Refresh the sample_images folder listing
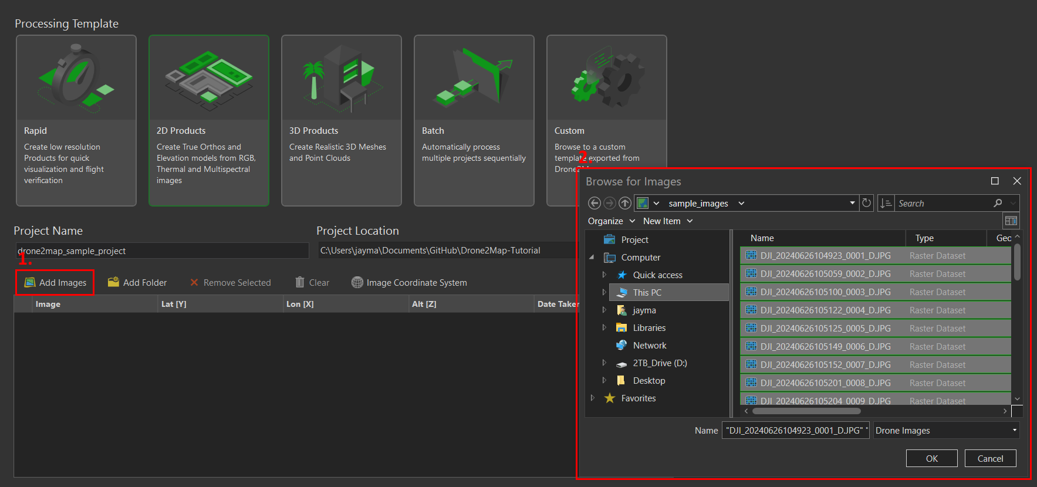This screenshot has width=1037, height=487. click(x=866, y=203)
